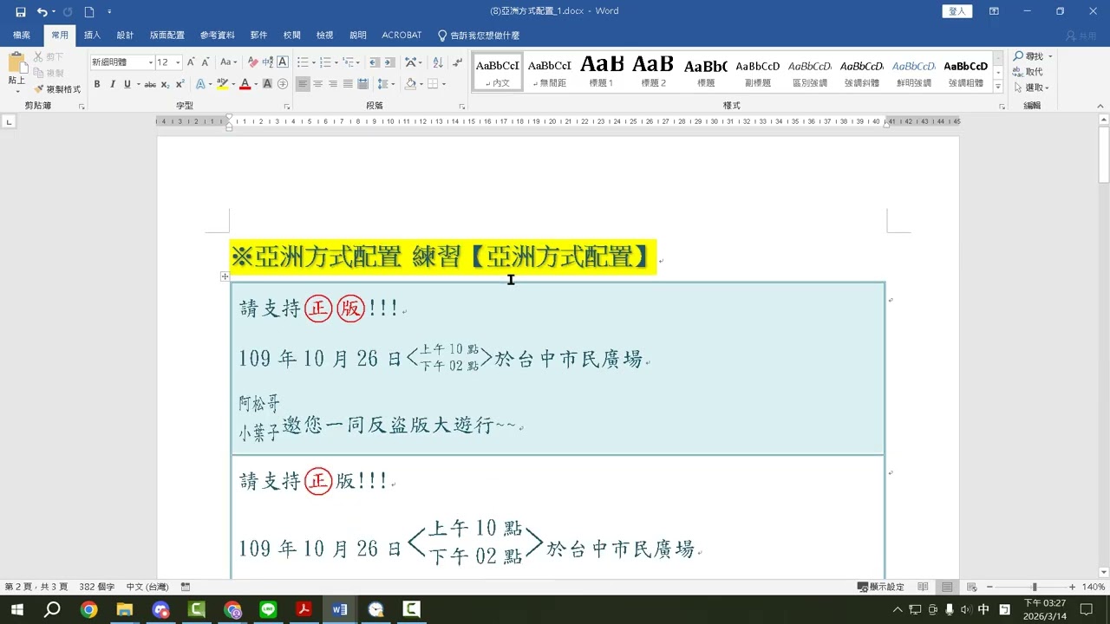This screenshot has height=624, width=1110.
Task: Click the table move handle icon
Action: point(225,276)
